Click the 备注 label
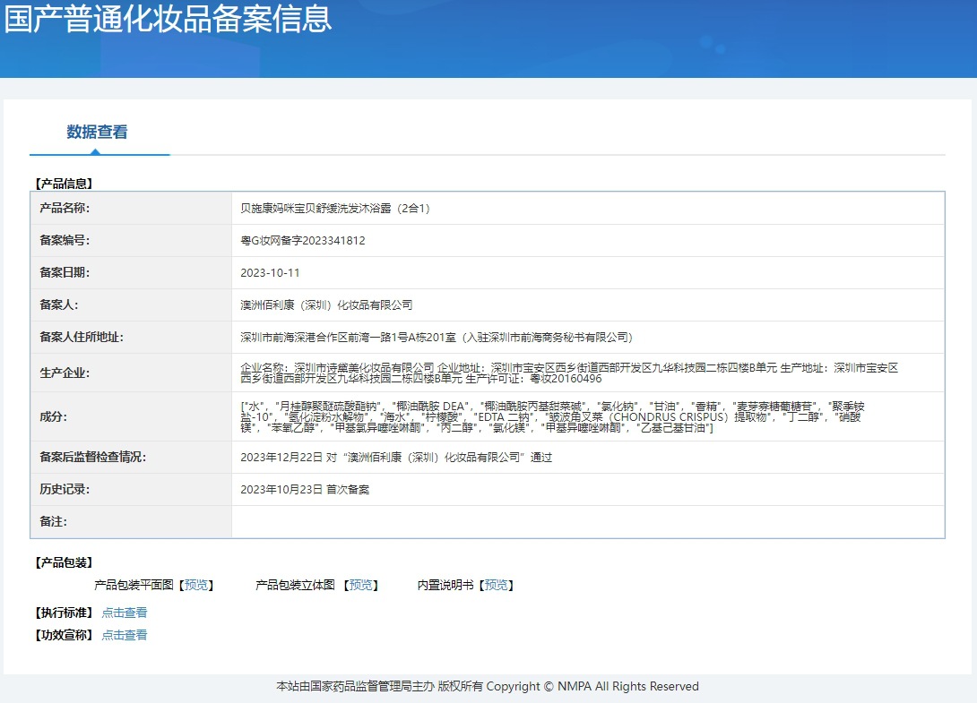This screenshot has width=977, height=703. 53,522
